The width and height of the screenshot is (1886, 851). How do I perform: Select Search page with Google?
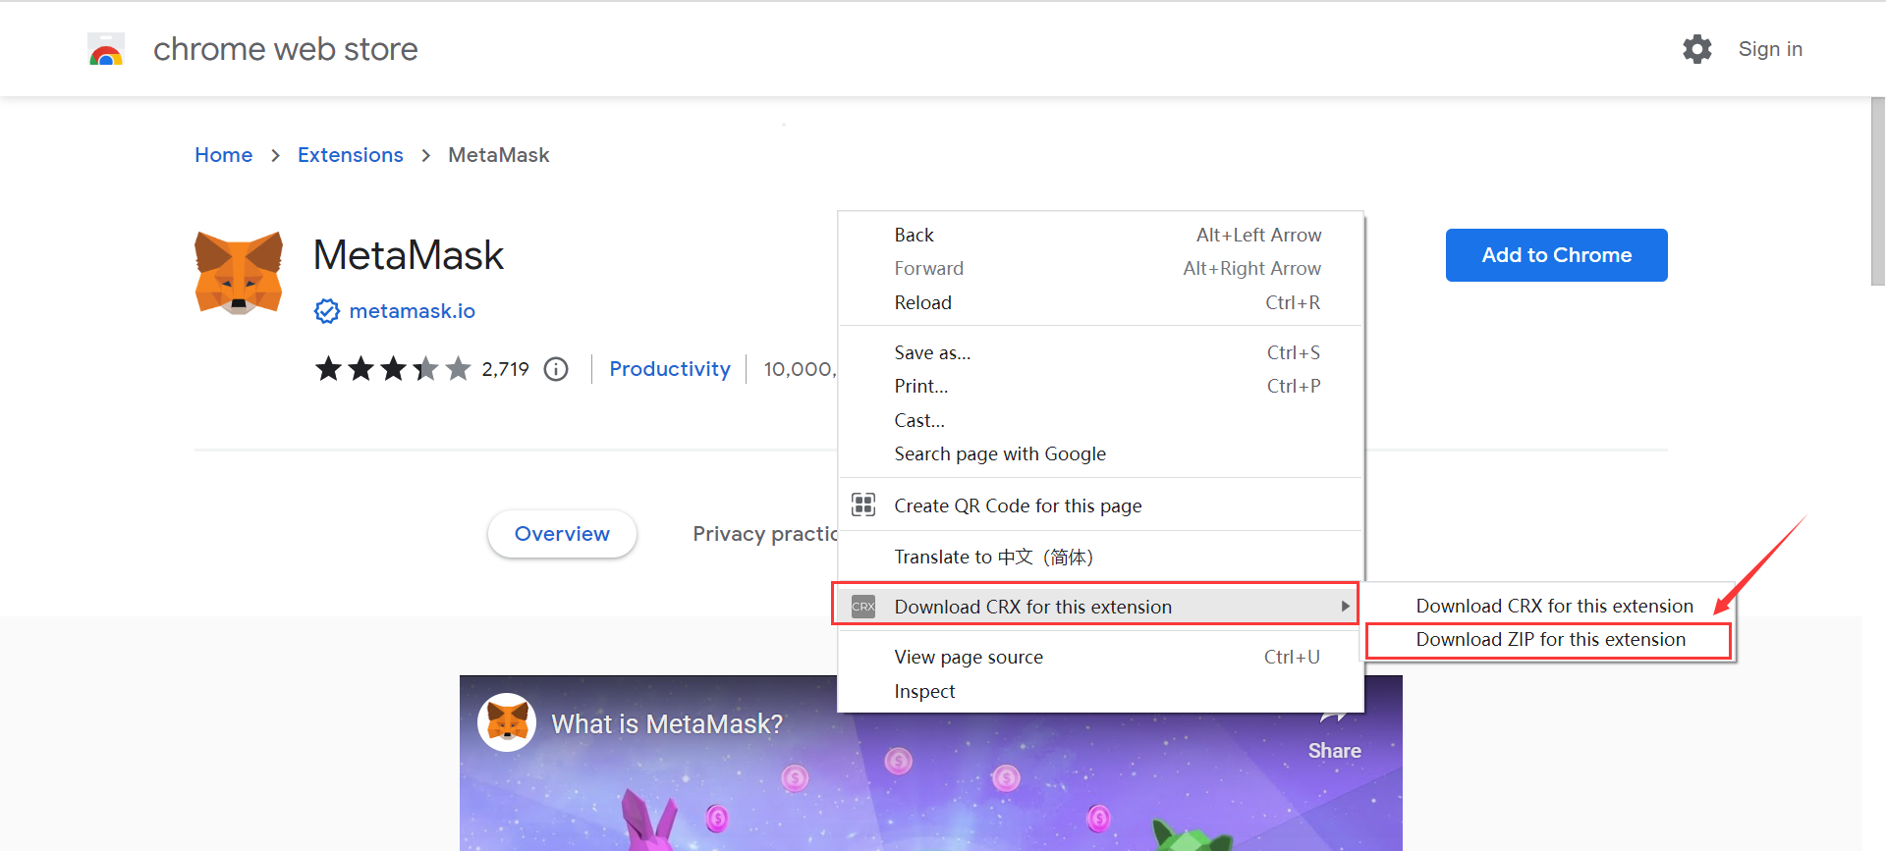tap(1100, 453)
